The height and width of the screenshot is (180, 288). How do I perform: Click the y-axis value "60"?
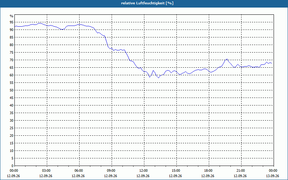tap(12, 75)
